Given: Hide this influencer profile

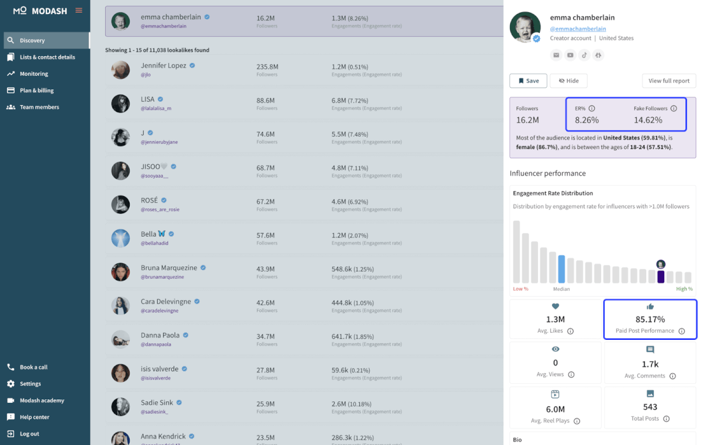Looking at the screenshot, I should [x=568, y=81].
